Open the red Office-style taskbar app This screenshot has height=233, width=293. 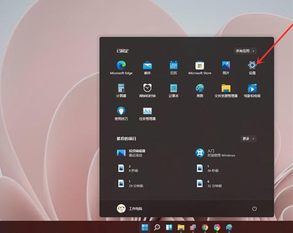point(193,227)
